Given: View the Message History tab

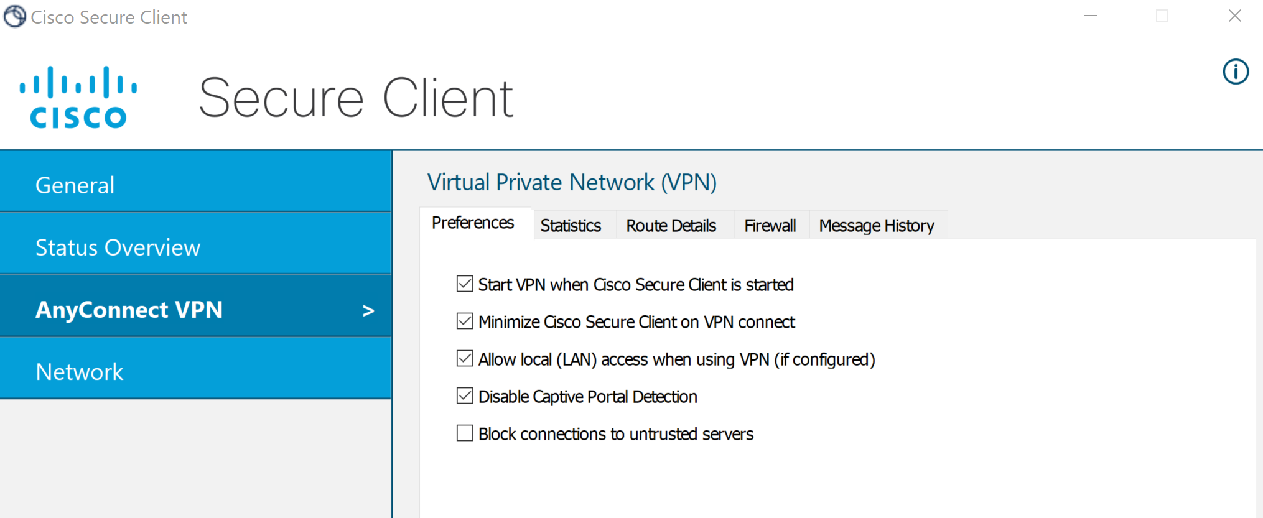Looking at the screenshot, I should click(877, 225).
